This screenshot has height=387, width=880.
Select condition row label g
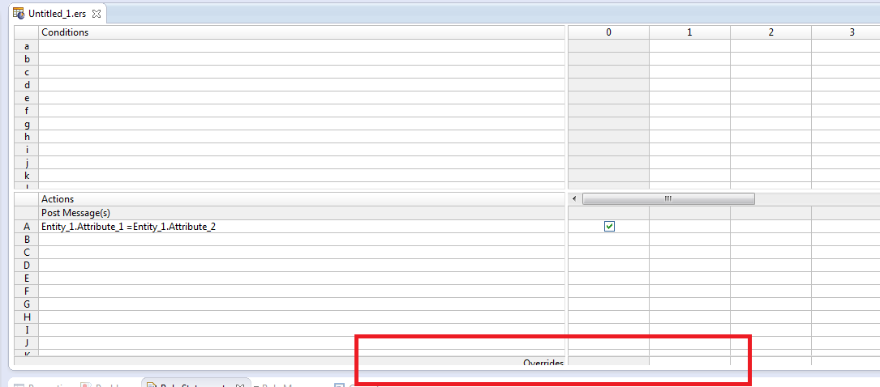point(27,124)
